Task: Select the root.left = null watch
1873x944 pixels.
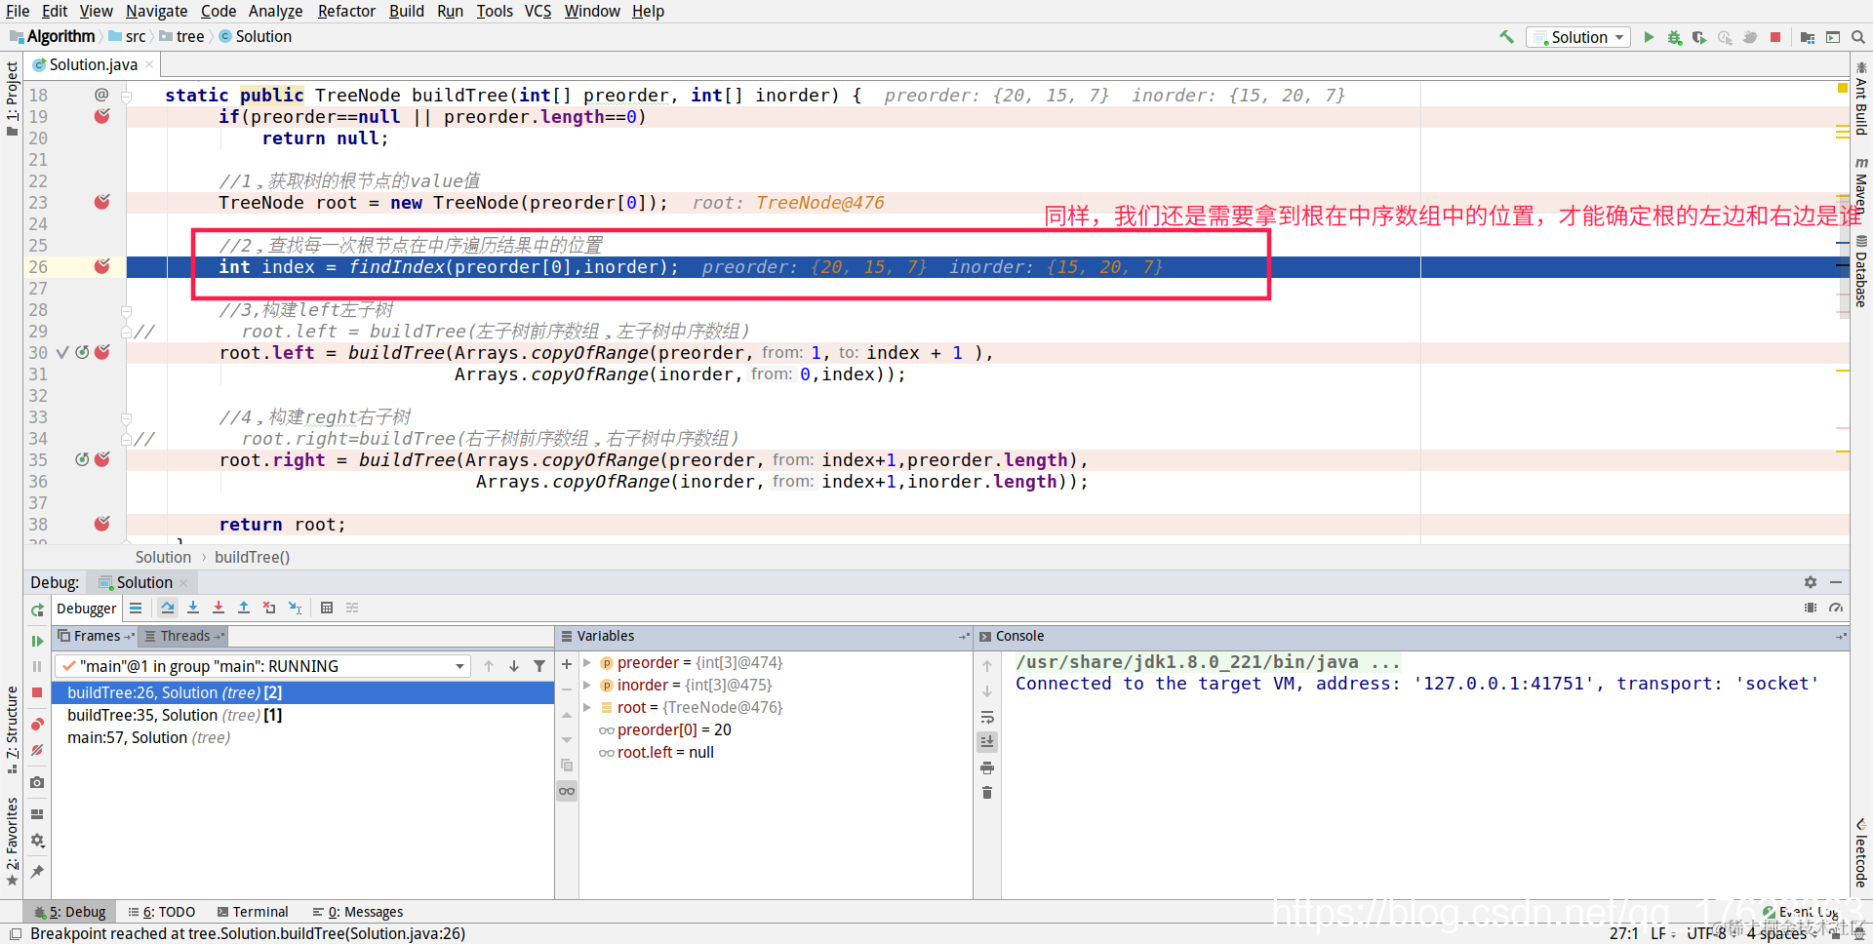Action: click(x=665, y=753)
